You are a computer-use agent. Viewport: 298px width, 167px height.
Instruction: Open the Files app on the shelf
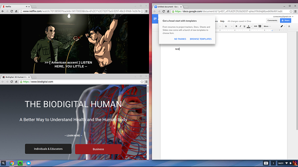(x=29, y=163)
